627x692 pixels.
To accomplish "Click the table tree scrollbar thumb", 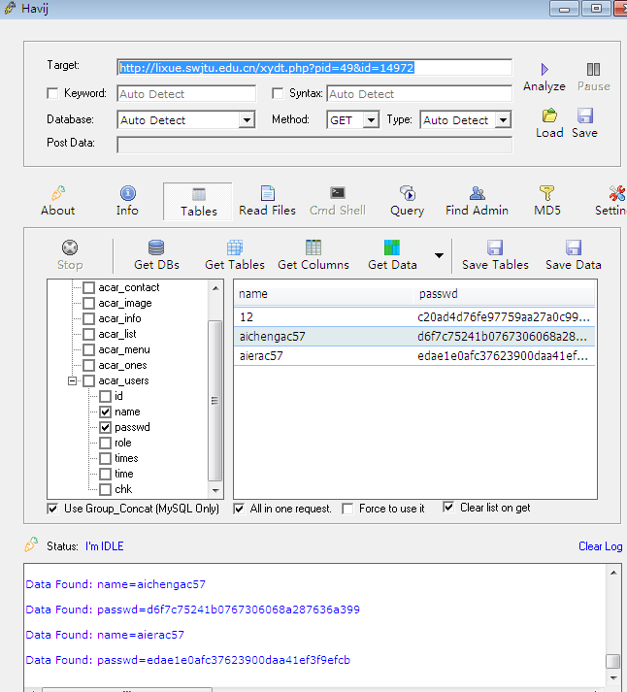I will pos(214,401).
